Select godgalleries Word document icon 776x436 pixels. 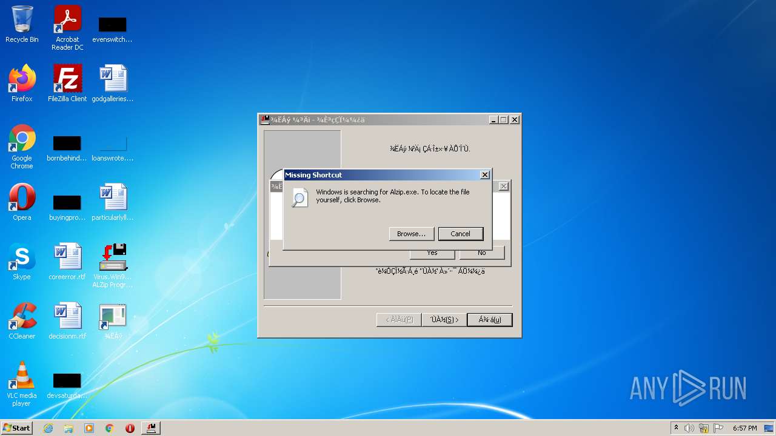click(112, 84)
